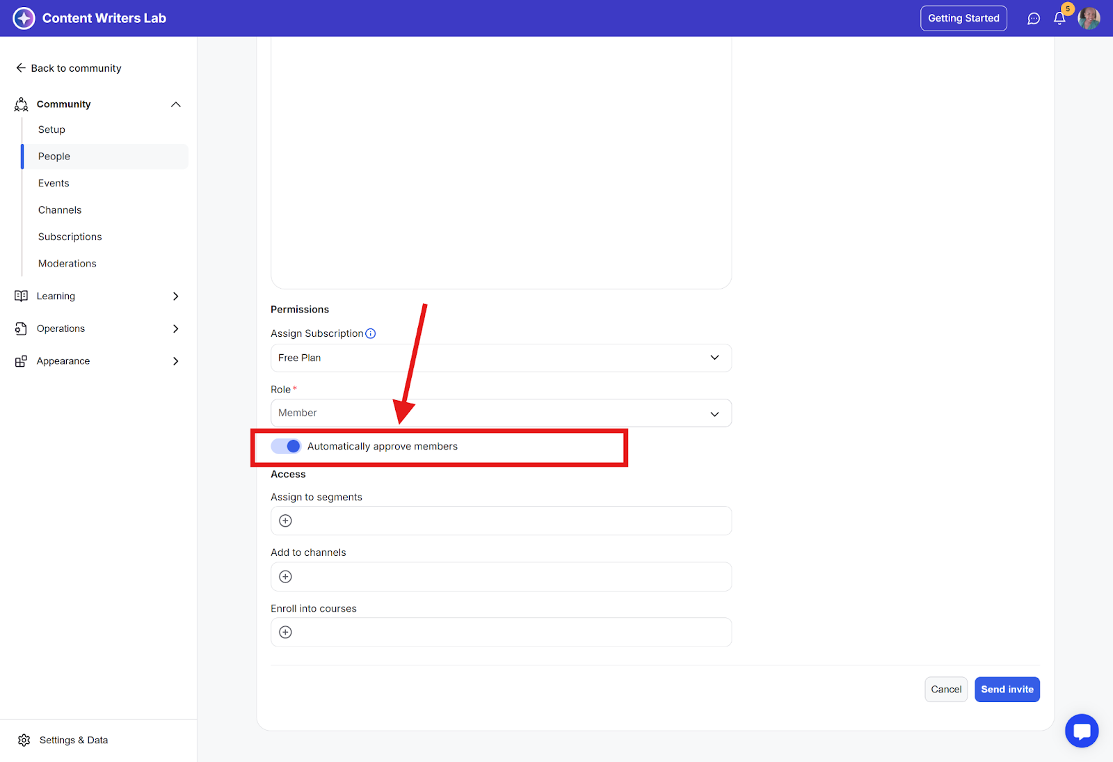Viewport: 1113px width, 762px height.
Task: Click the Operations icon in sidebar
Action: coord(22,328)
